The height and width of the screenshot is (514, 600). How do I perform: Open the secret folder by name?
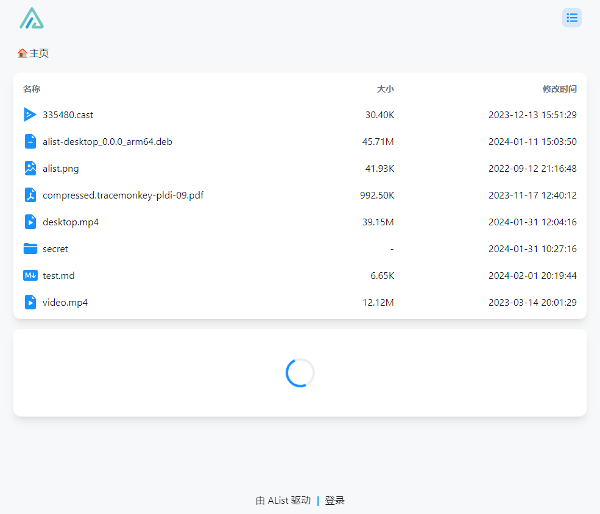(x=55, y=248)
